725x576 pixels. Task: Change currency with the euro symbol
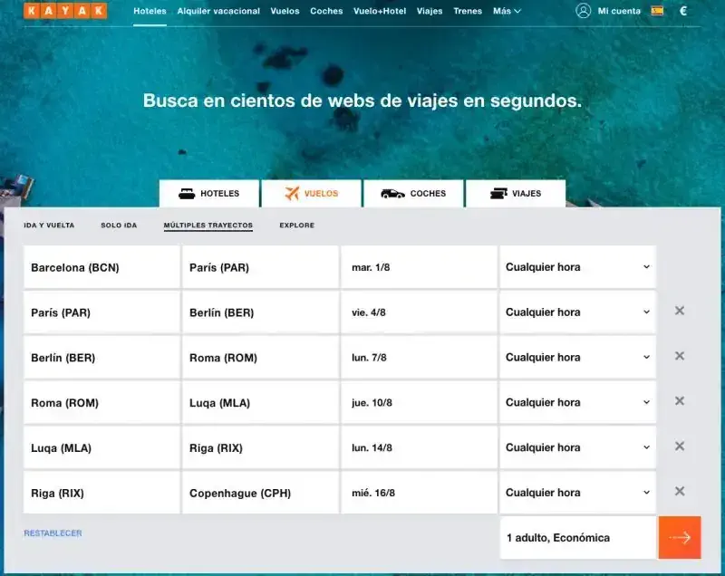point(683,11)
